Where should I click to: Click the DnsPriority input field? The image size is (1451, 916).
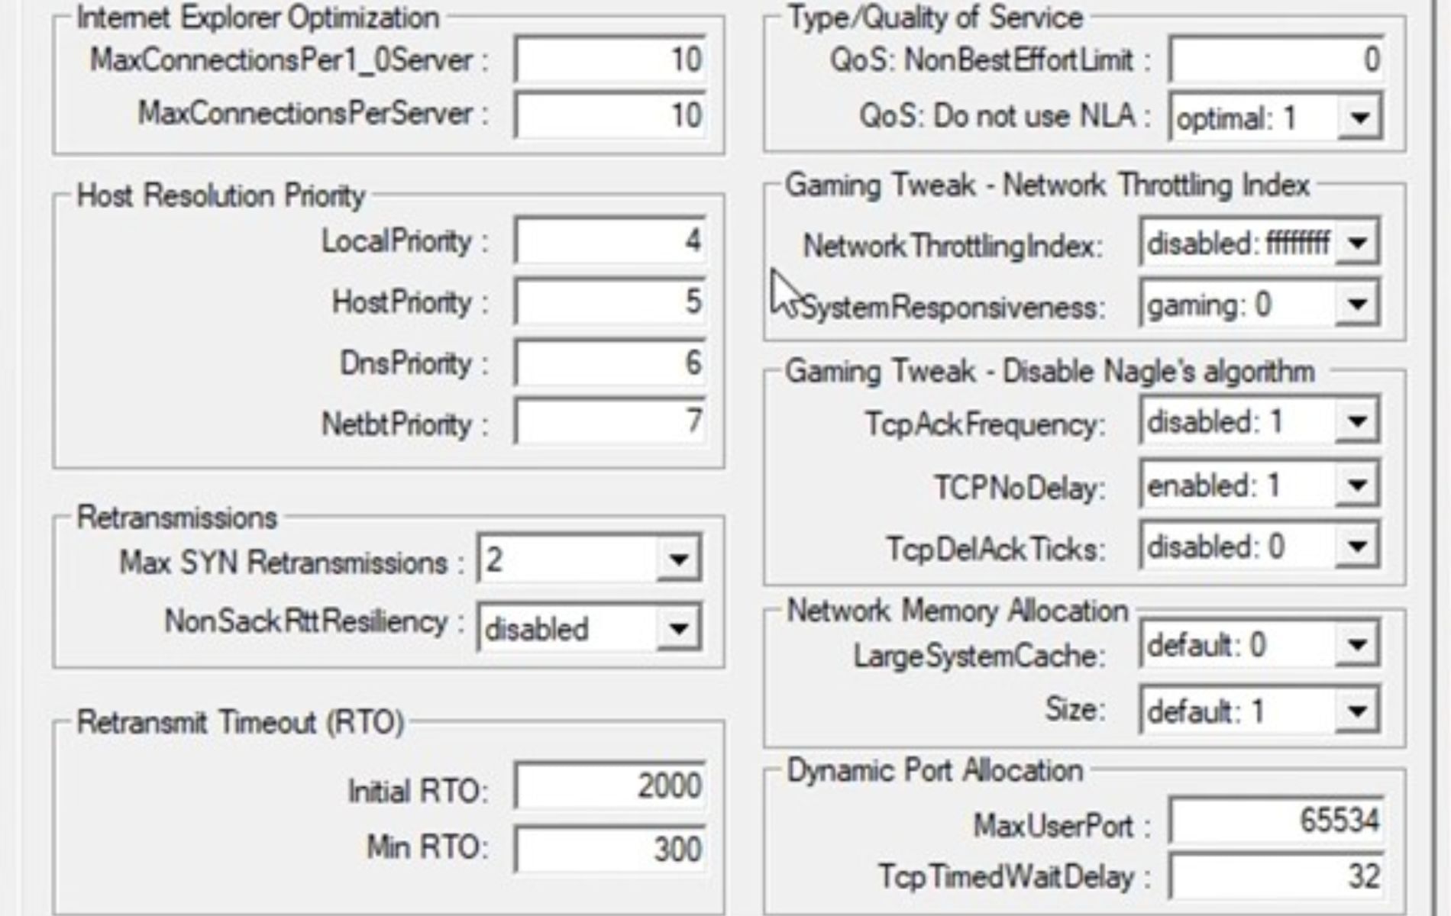click(x=611, y=362)
